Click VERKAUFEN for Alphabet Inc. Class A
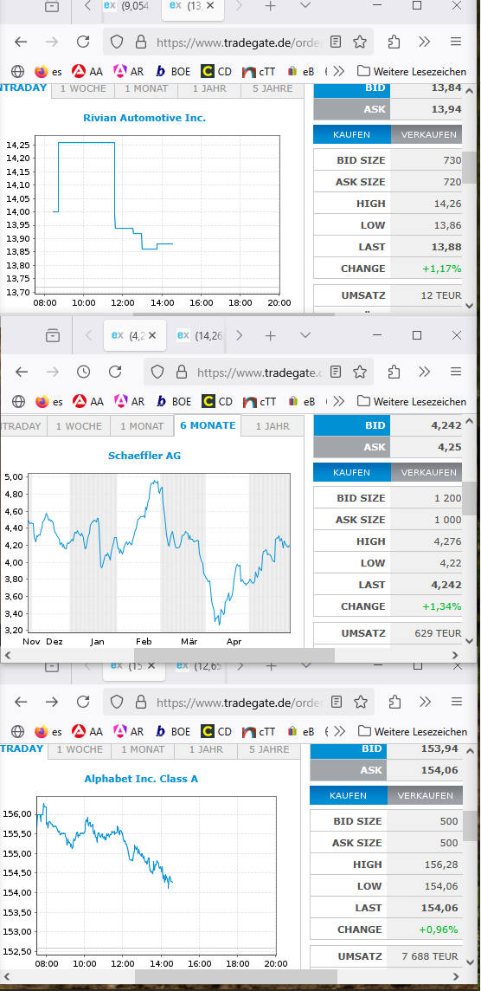 point(425,795)
